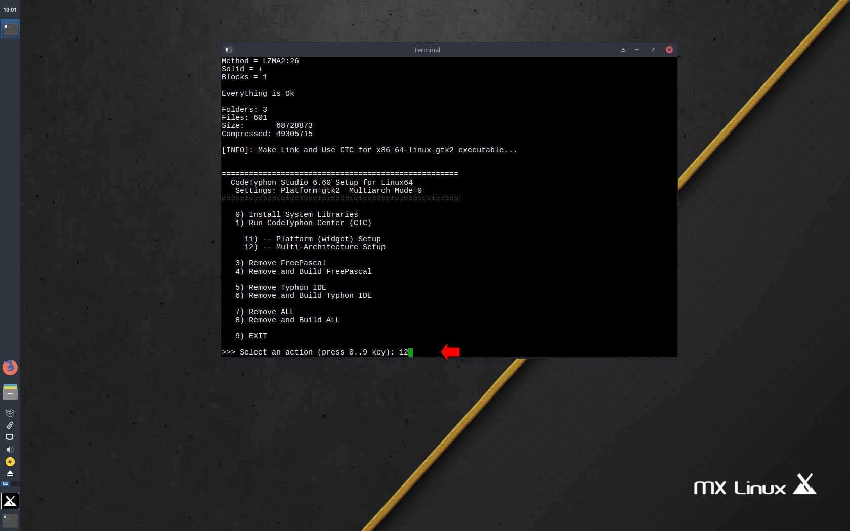Screen dimensions: 850x531
Task: Click the line '5) Remove Typhon IDE'
Action: point(281,287)
